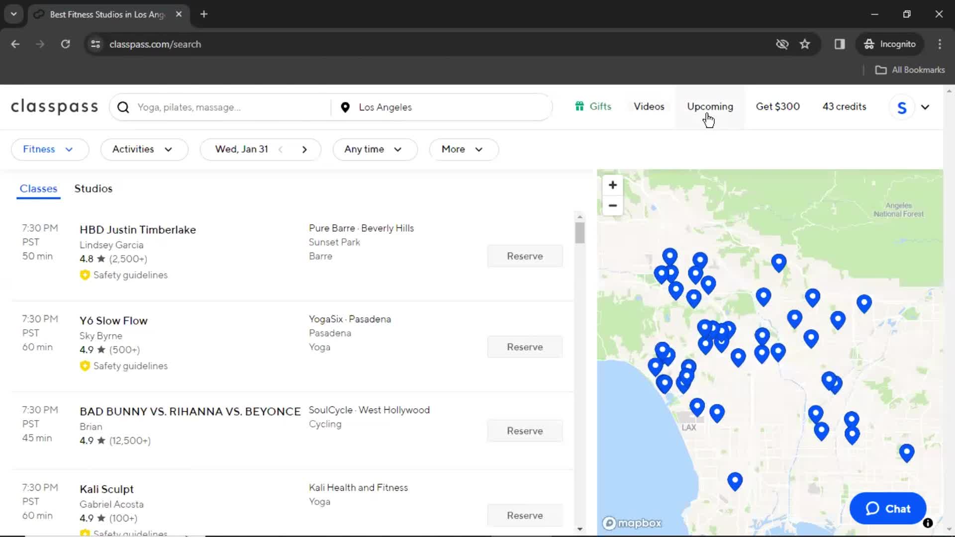The height and width of the screenshot is (537, 955).
Task: Click the class list scroll down arrow
Action: click(x=579, y=529)
